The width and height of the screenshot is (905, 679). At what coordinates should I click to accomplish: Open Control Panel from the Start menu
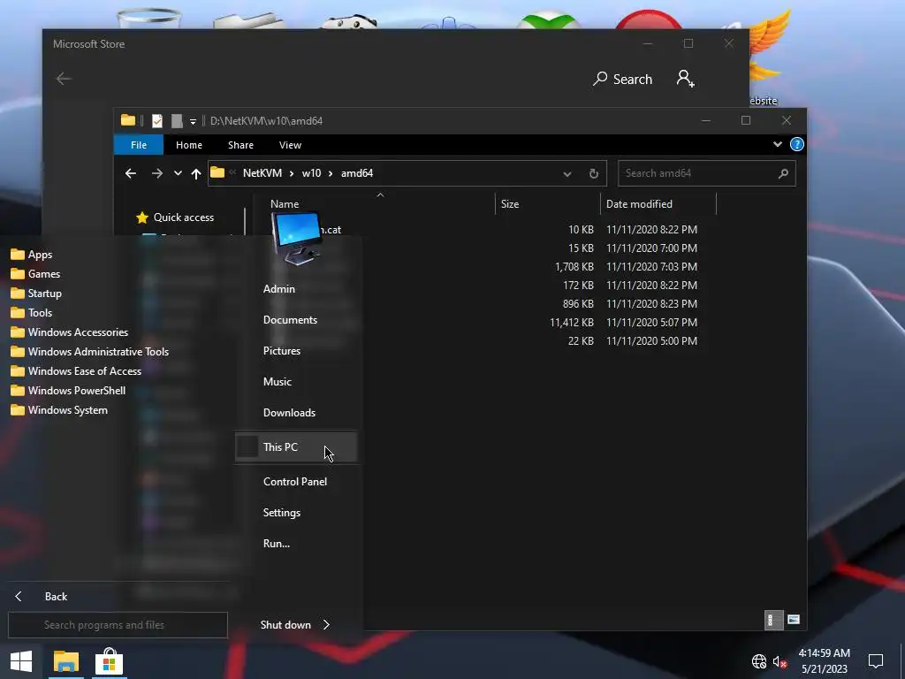[295, 482]
